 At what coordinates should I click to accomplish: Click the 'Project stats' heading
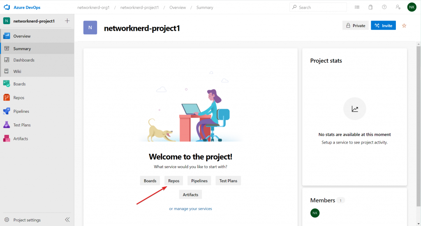(x=326, y=61)
